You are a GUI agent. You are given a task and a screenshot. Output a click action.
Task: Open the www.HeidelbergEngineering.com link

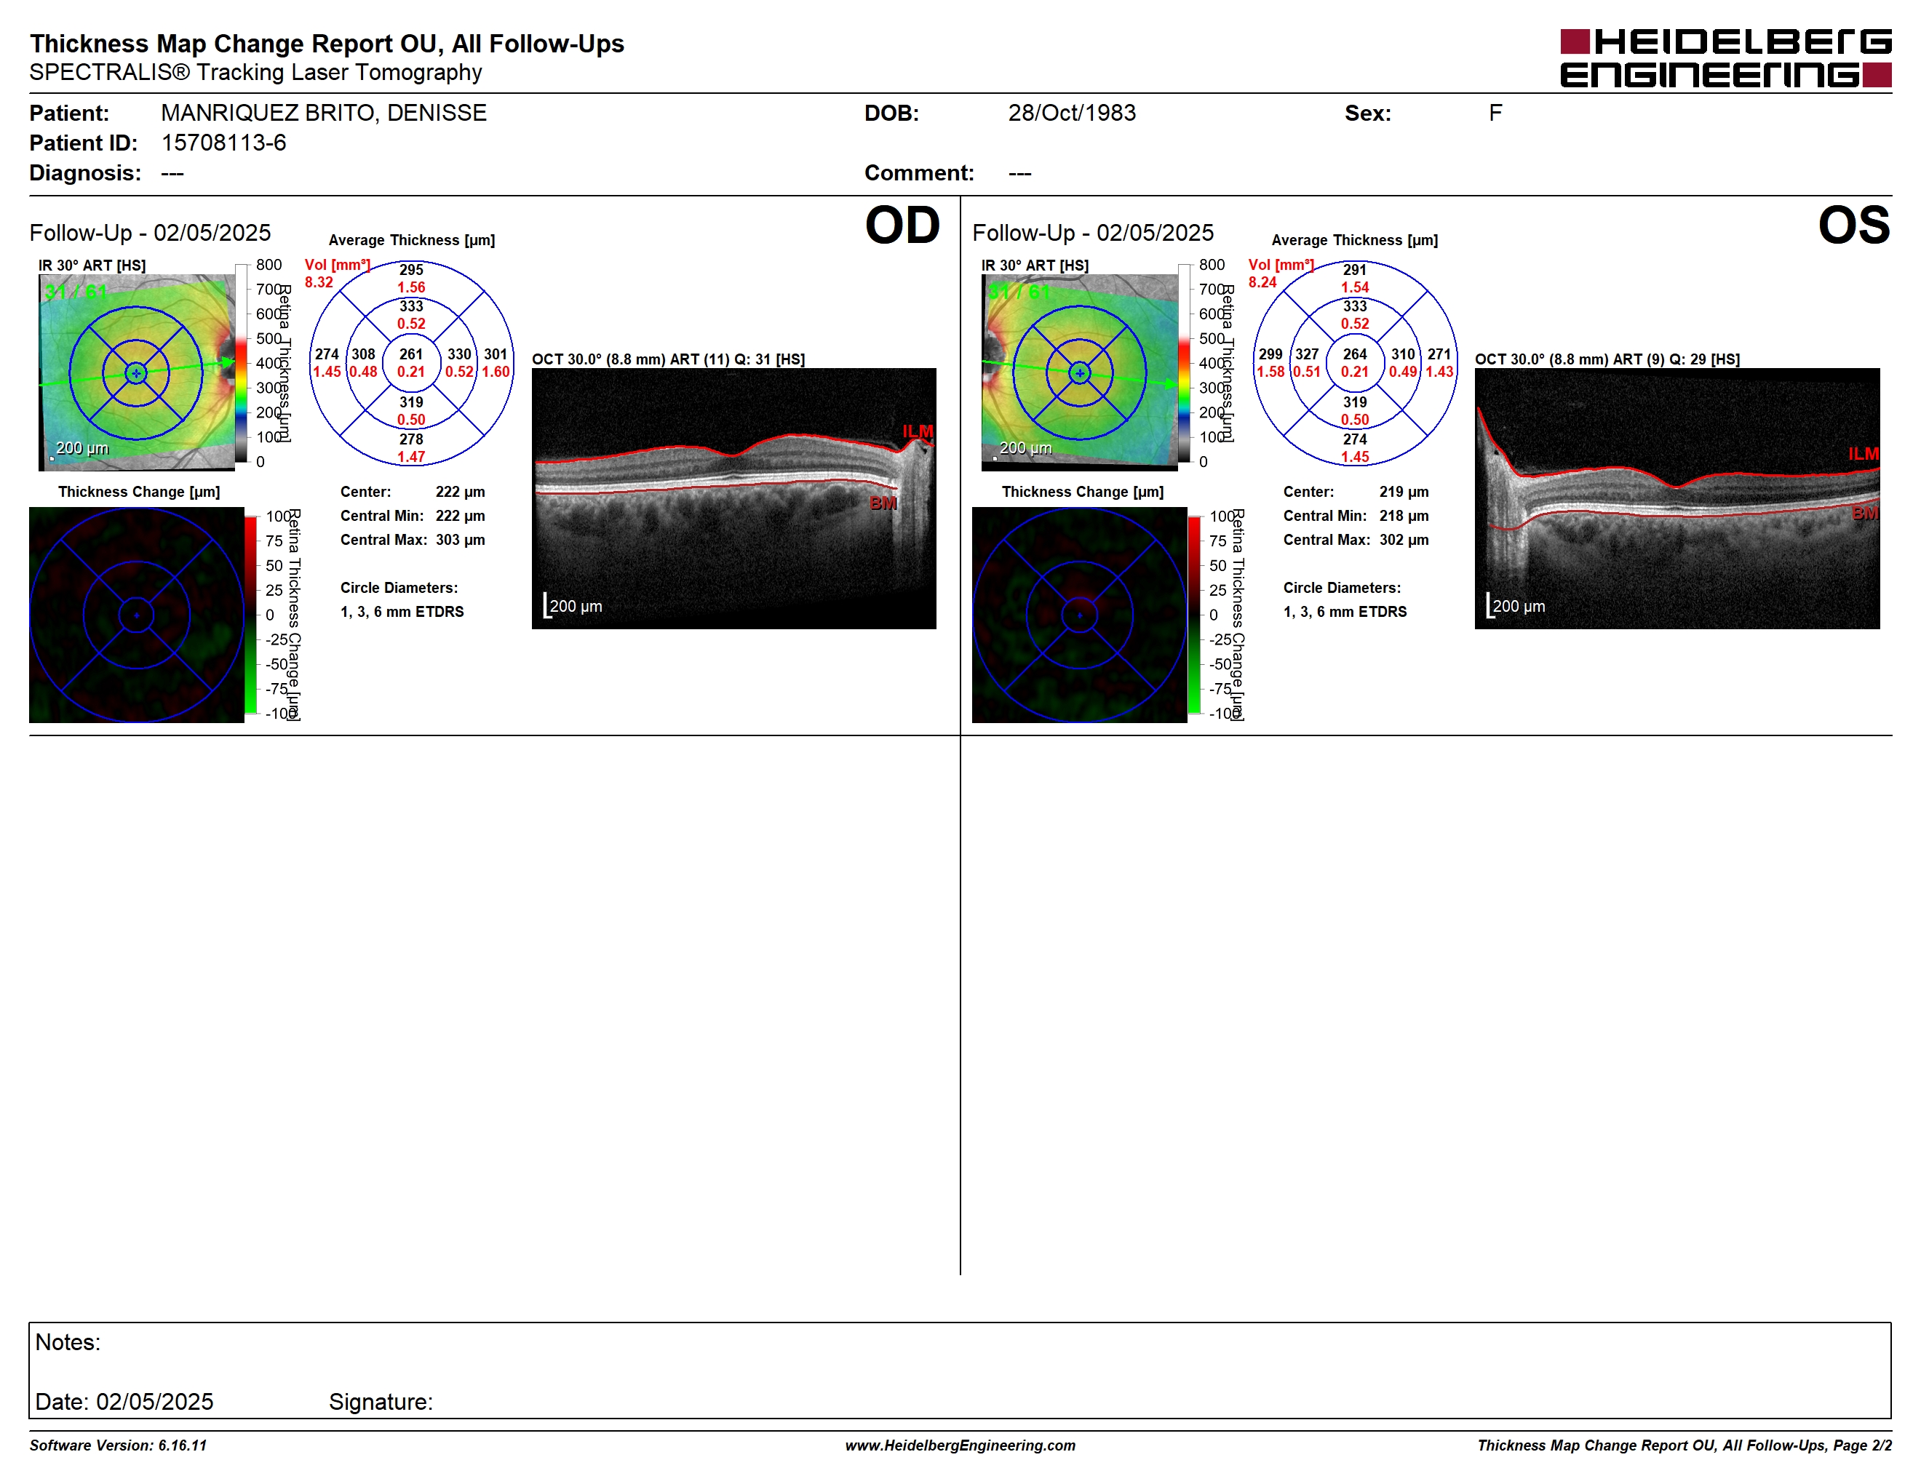pos(960,1445)
